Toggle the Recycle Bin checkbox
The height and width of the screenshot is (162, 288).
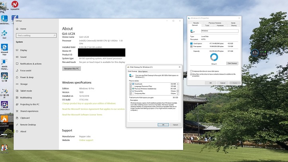(x=131, y=91)
